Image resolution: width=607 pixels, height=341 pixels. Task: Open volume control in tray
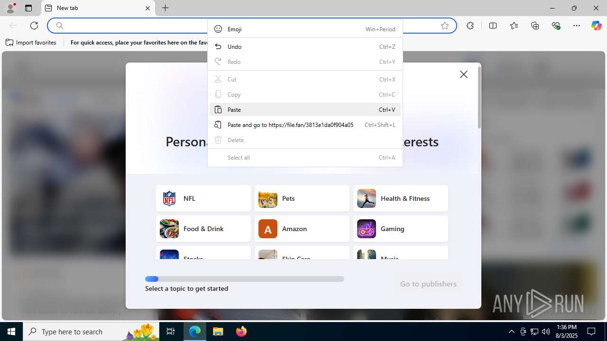click(x=546, y=332)
